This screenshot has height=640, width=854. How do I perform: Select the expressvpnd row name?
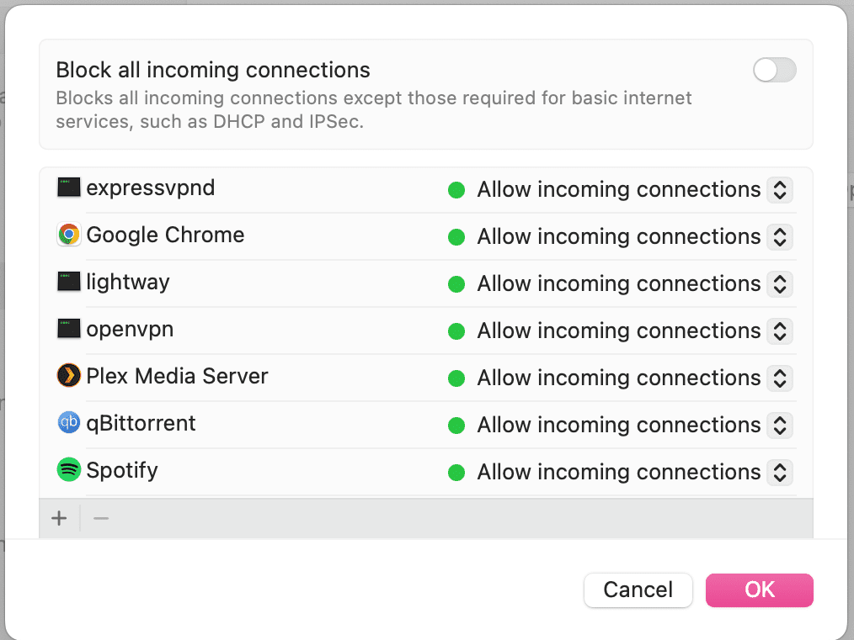pos(150,188)
